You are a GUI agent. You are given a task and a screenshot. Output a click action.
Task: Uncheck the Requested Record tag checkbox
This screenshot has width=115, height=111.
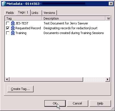click(8, 28)
